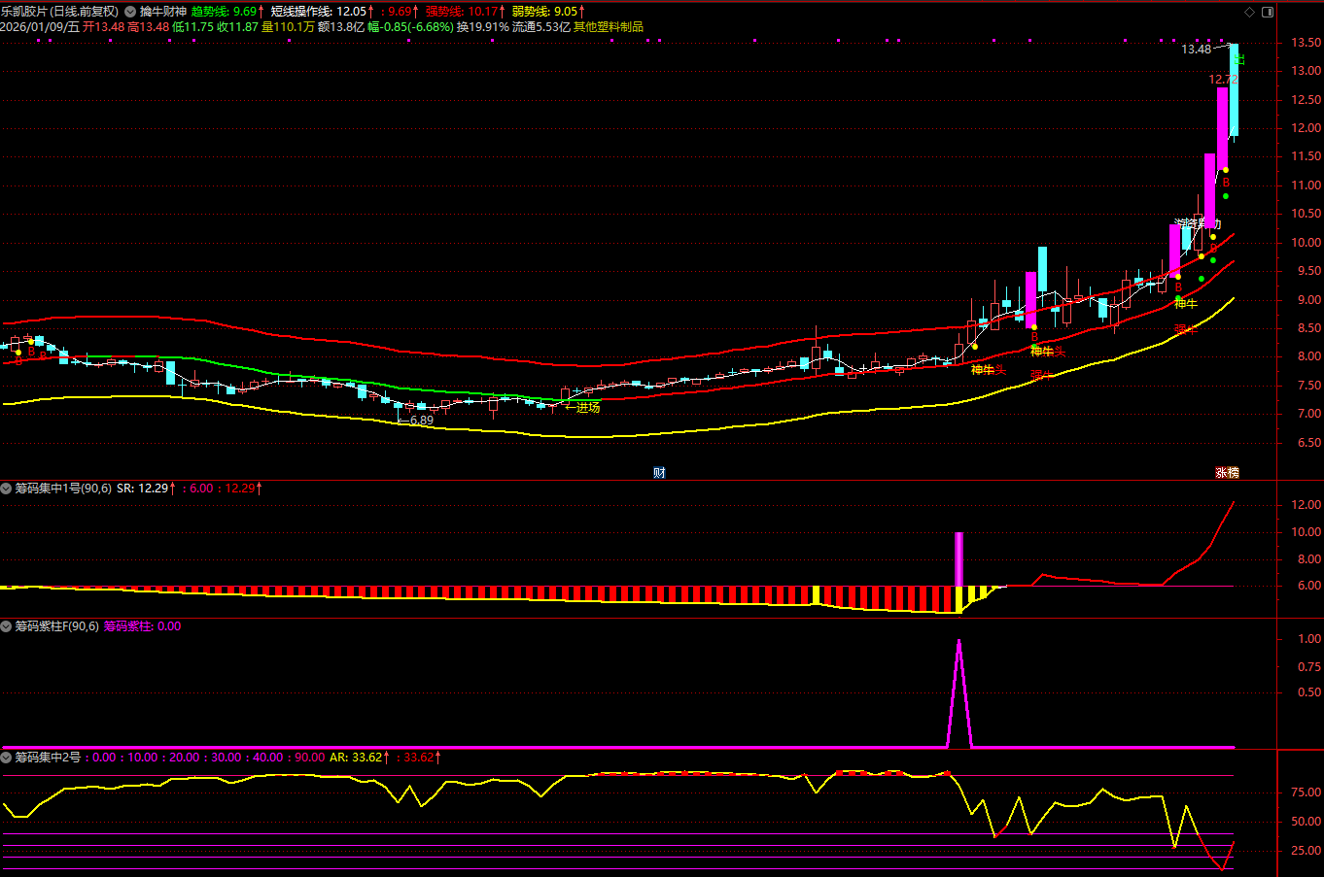The width and height of the screenshot is (1324, 877).
Task: Open the 筹码紫柱F indicator dropdown arrow
Action: [7, 626]
